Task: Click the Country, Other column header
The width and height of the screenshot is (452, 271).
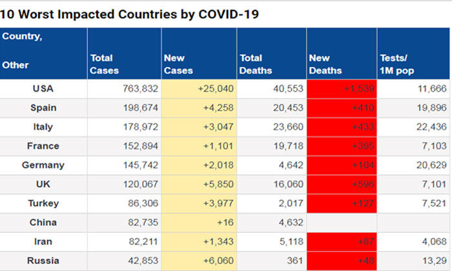Action: point(23,51)
